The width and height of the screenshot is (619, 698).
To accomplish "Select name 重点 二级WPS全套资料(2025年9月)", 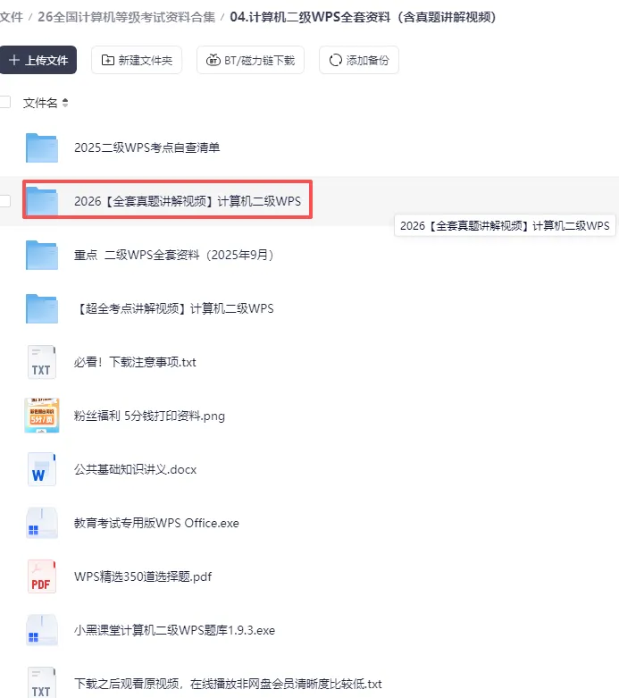I will click(174, 255).
